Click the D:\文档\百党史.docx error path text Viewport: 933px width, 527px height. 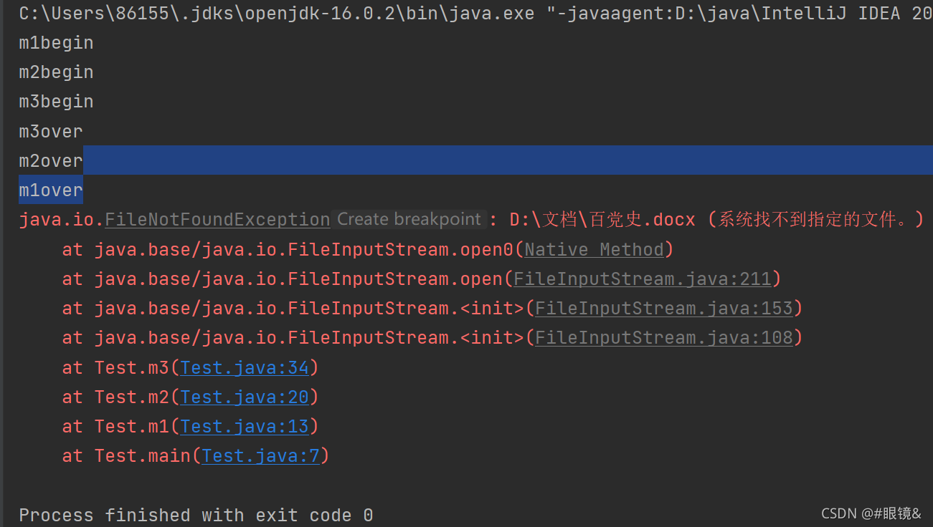point(602,220)
